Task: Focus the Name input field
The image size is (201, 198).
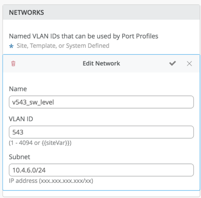Action: (101, 102)
